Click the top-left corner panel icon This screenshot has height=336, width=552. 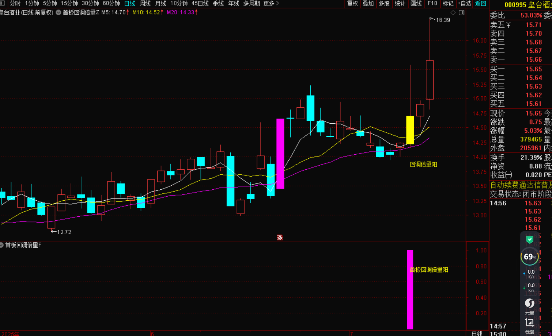click(x=3, y=3)
